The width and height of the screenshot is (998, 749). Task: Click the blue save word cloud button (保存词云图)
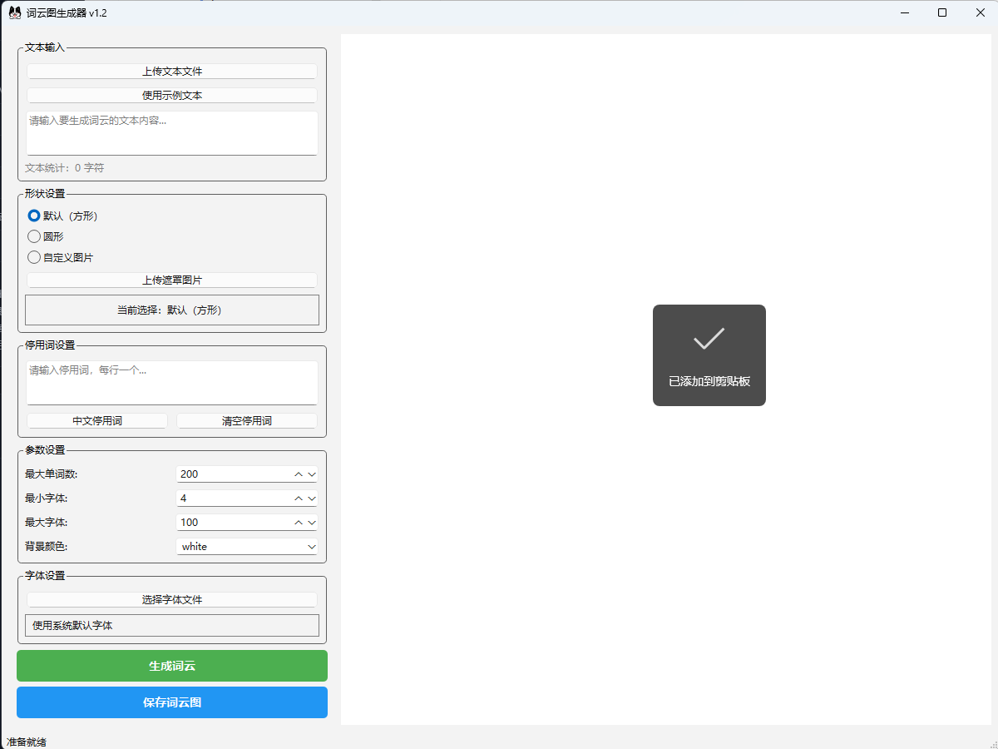pos(172,702)
